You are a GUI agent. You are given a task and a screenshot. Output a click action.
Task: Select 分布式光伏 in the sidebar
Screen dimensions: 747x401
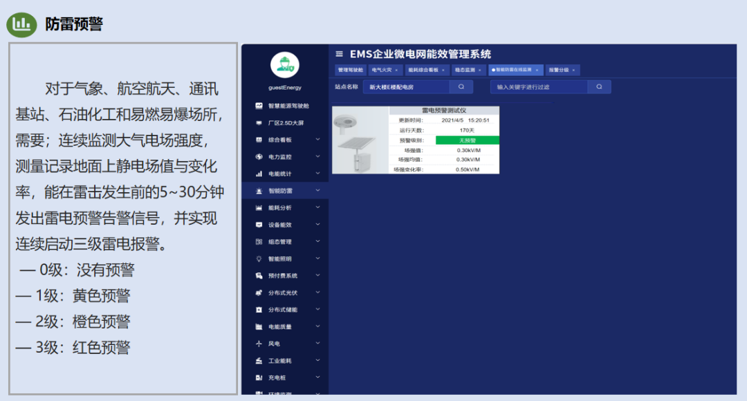pos(283,292)
